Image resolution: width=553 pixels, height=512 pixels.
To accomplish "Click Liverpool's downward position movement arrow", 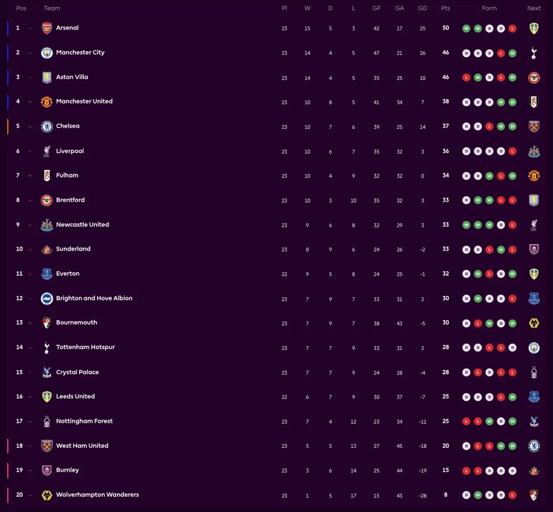I will (x=30, y=151).
